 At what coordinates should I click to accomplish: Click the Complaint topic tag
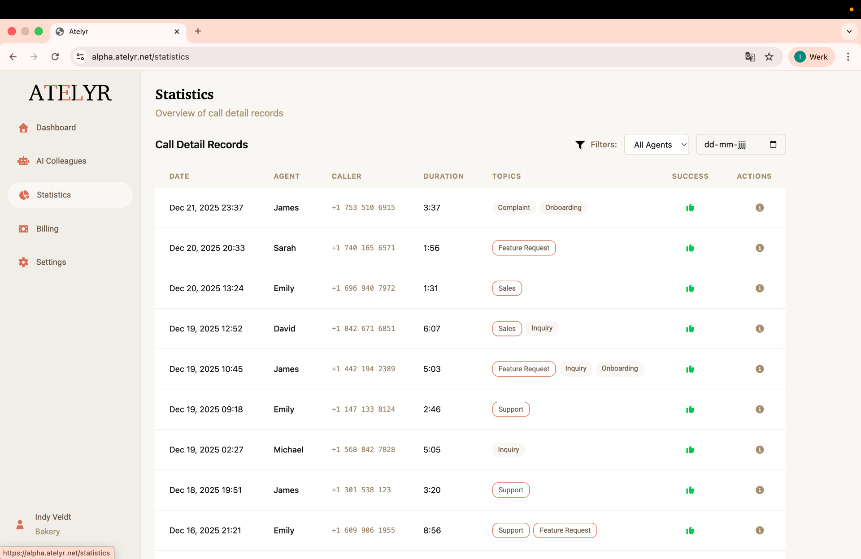tap(514, 208)
